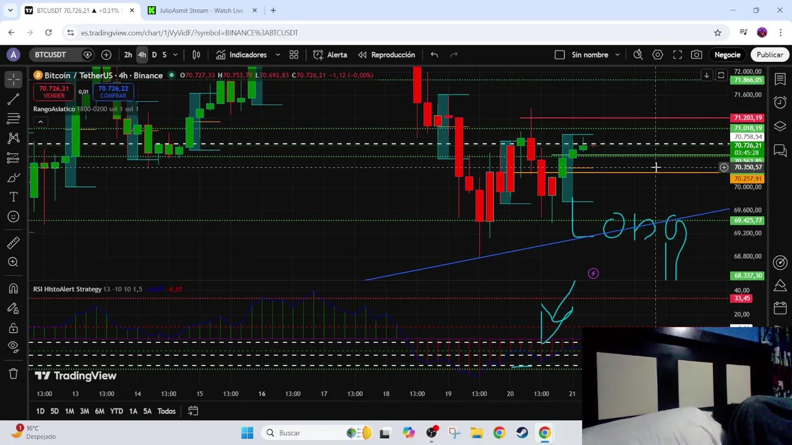Select the 4h timeframe

[x=142, y=55]
